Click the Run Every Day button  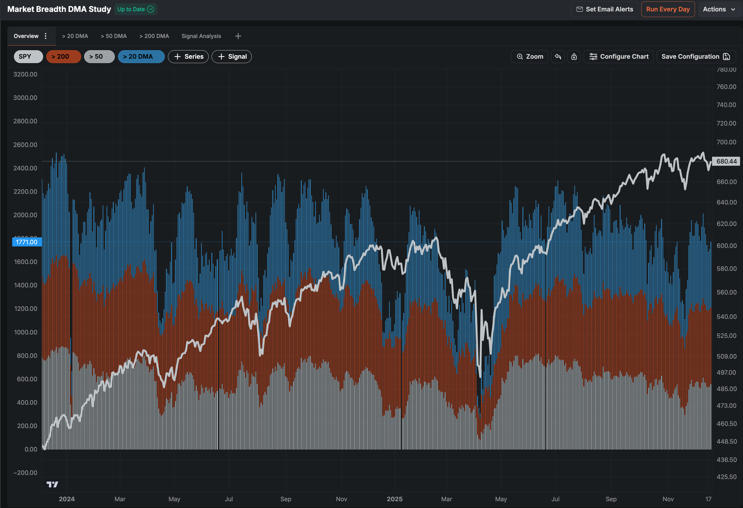668,9
